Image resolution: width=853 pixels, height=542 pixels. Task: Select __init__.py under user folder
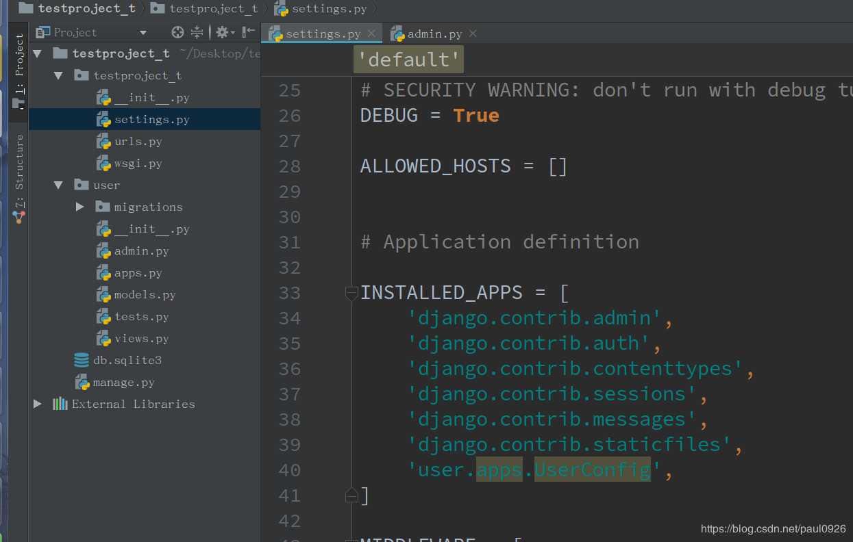tap(145, 229)
